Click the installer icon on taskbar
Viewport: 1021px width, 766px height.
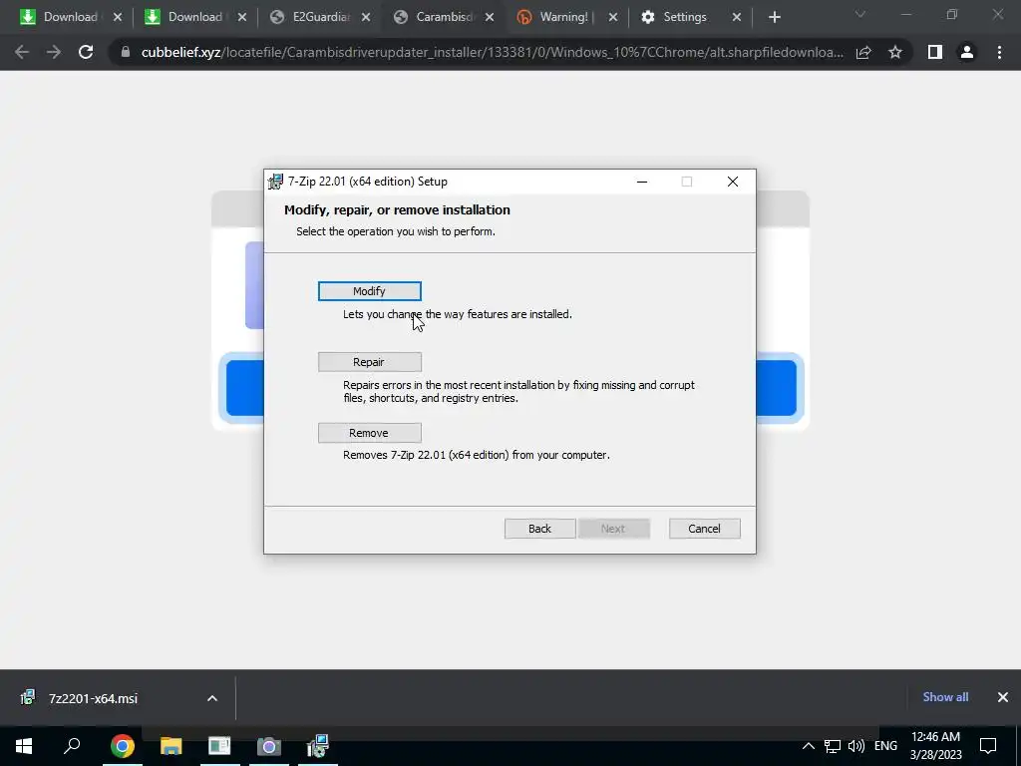318,746
